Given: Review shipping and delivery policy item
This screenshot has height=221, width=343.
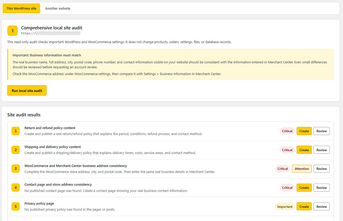Looking at the screenshot, I should [x=321, y=150].
